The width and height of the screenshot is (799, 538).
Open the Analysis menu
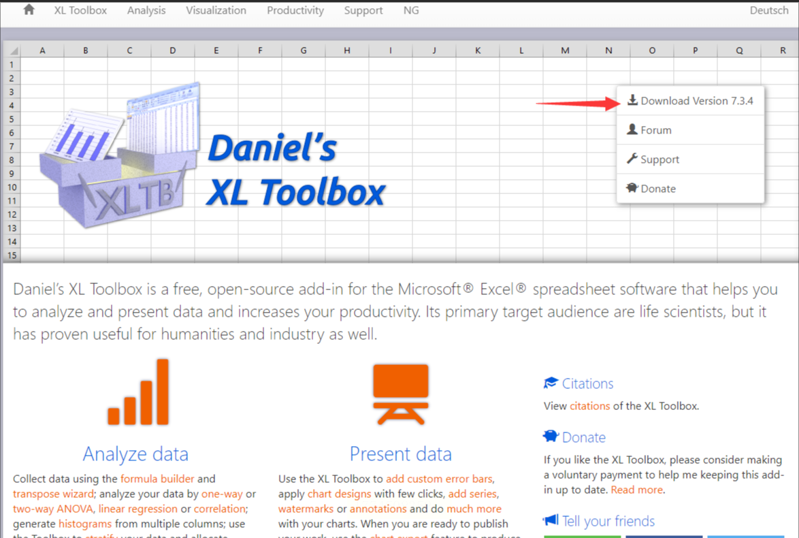point(146,10)
